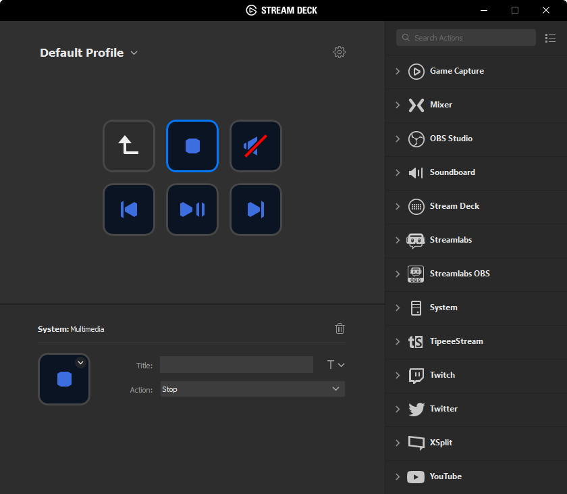This screenshot has height=494, width=567.
Task: Click the Next Track key
Action: (256, 209)
